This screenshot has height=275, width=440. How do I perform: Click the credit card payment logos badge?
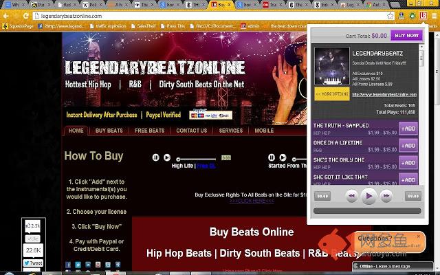click(x=211, y=115)
